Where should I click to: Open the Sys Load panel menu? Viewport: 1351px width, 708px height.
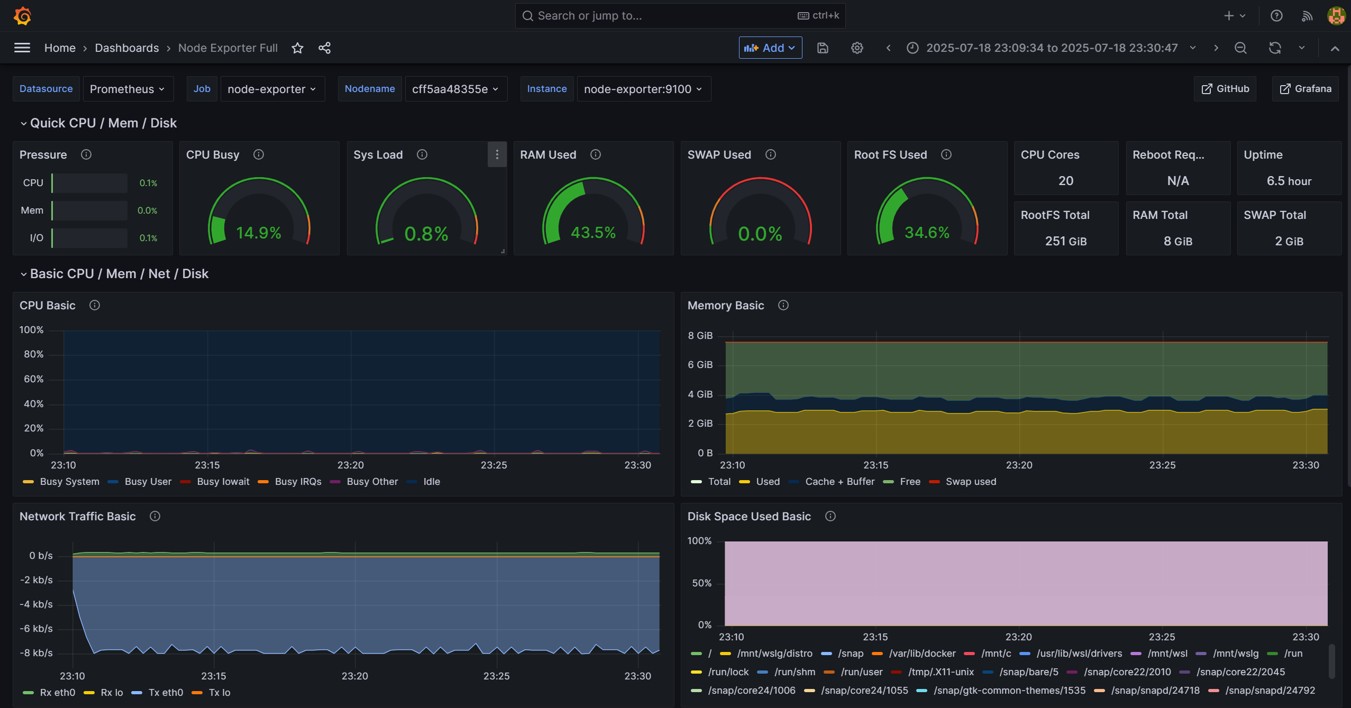(497, 154)
